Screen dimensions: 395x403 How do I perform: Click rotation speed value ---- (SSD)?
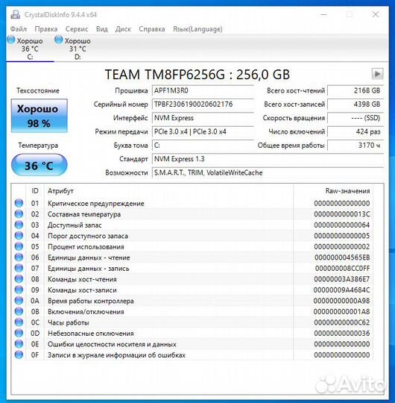coord(355,118)
